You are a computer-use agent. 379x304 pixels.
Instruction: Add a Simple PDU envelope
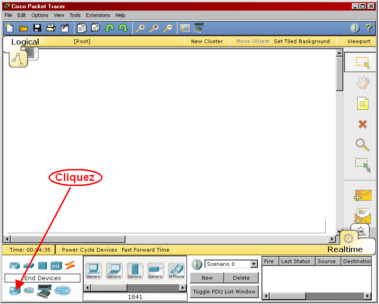pos(362,195)
